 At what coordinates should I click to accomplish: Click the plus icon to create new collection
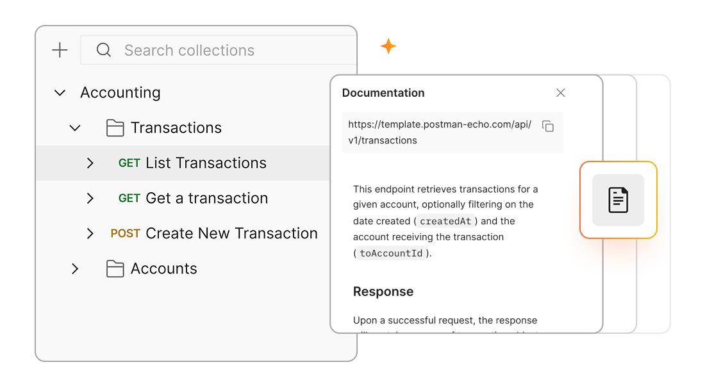59,49
